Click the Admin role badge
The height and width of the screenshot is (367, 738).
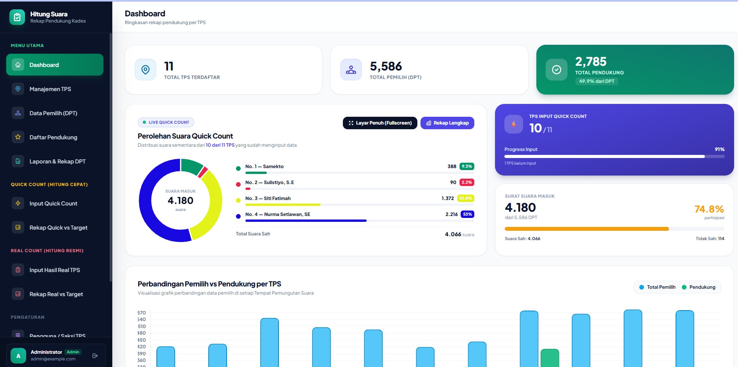(73, 352)
